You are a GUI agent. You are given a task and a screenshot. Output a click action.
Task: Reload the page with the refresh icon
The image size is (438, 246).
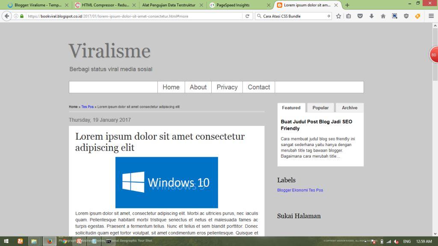click(x=247, y=16)
